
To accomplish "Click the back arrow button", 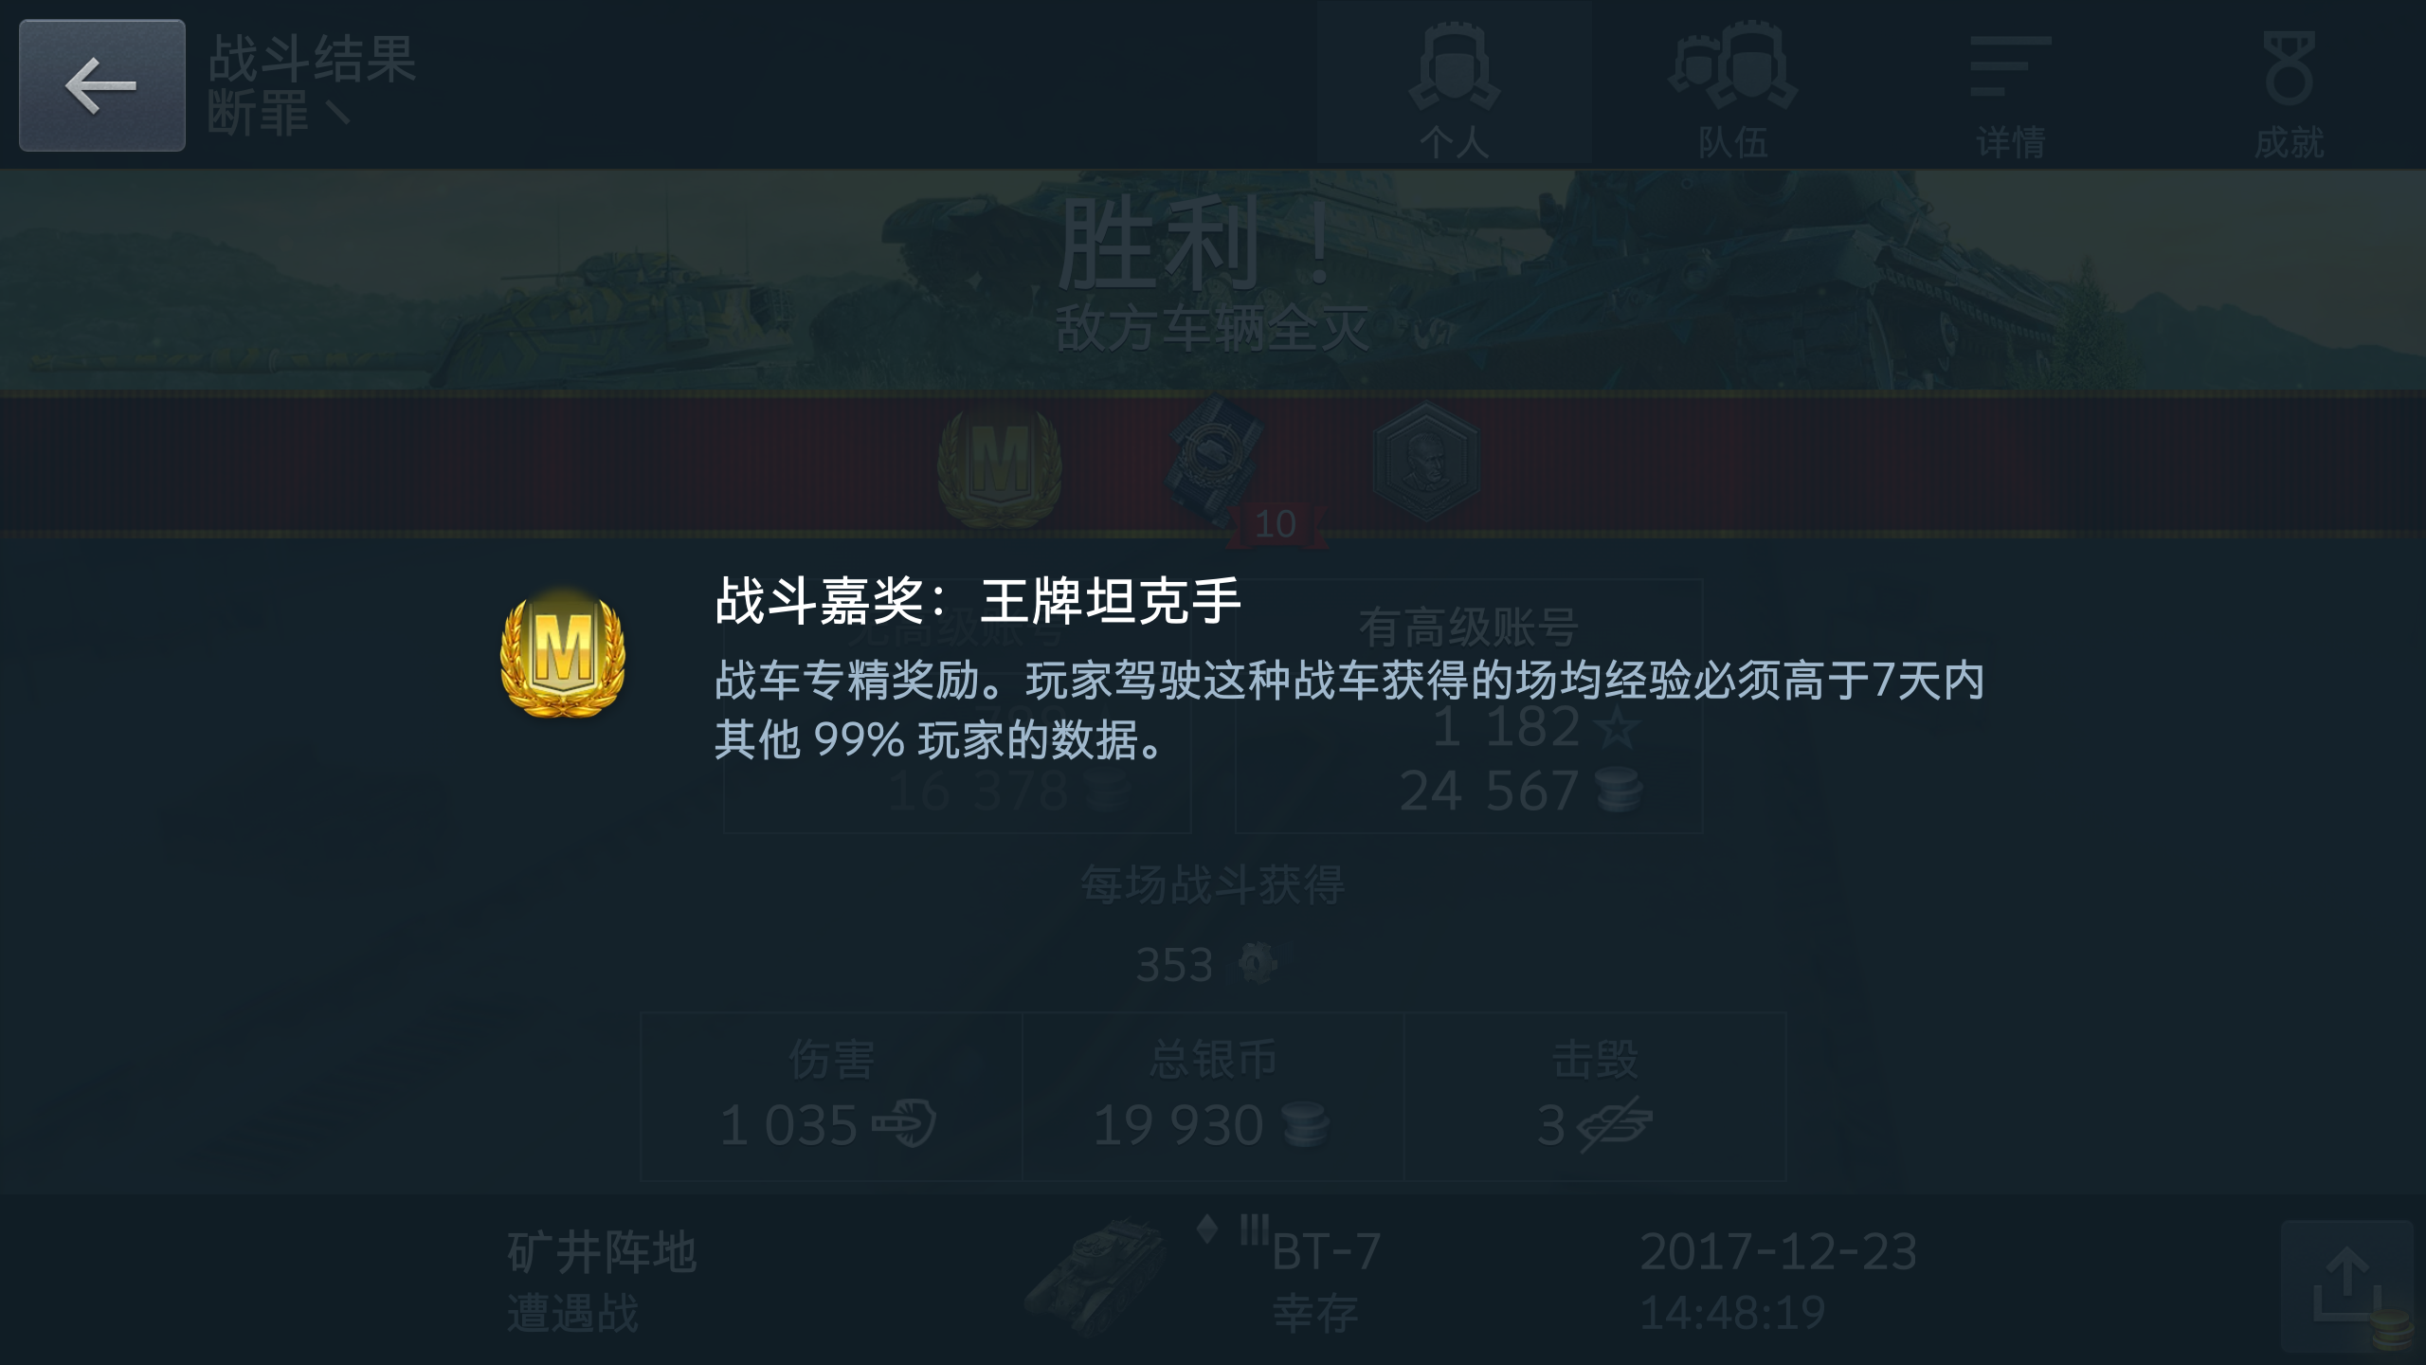I will (x=102, y=85).
